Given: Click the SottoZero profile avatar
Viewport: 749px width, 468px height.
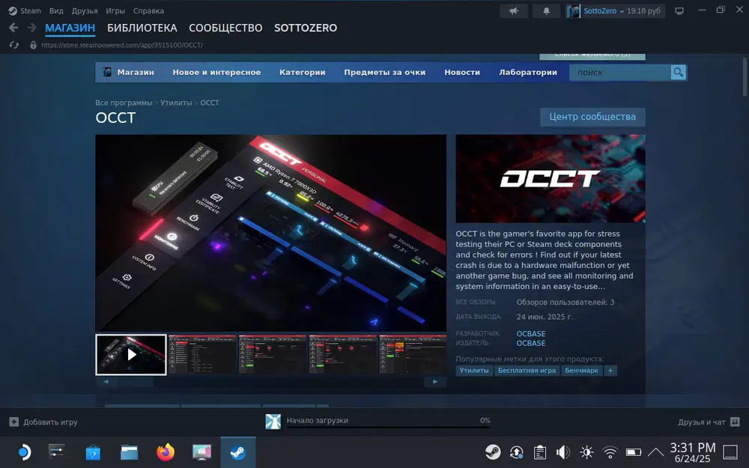Looking at the screenshot, I should click(573, 11).
